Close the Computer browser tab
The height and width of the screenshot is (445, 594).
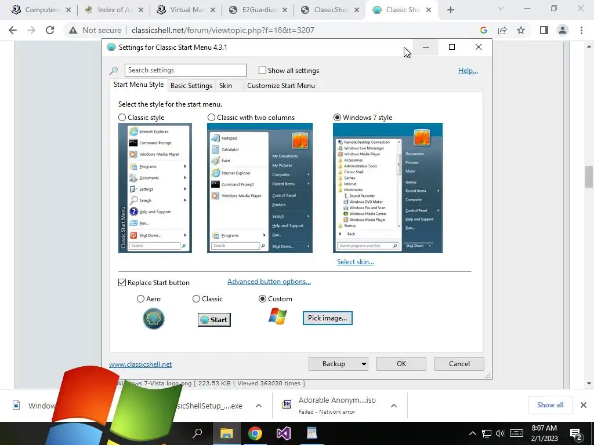68,10
